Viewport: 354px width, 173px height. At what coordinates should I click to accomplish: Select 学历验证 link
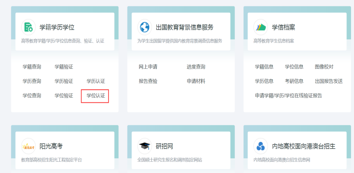pos(64,81)
